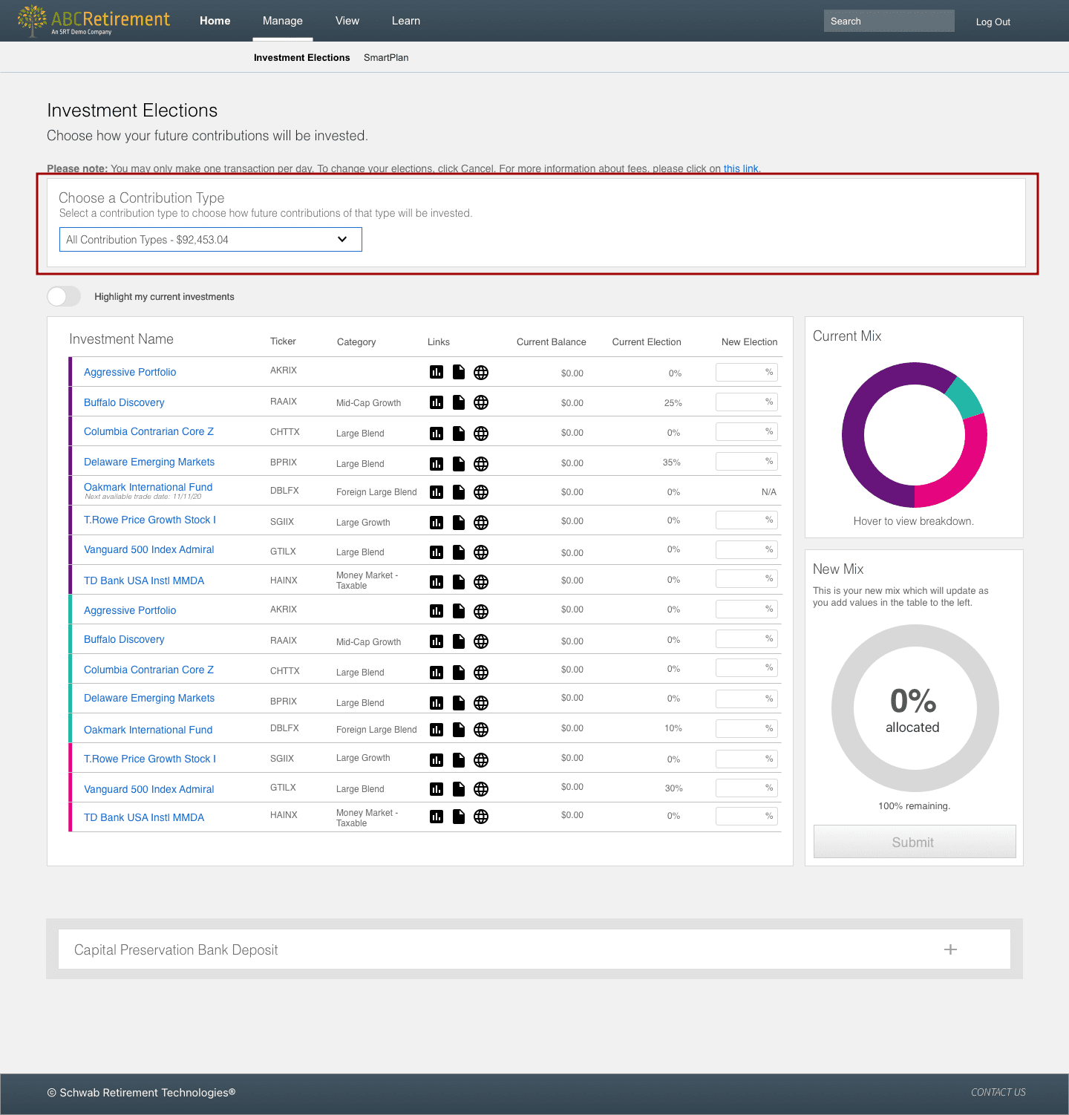Click the Submit button
This screenshot has height=1115, width=1069.
(x=915, y=842)
